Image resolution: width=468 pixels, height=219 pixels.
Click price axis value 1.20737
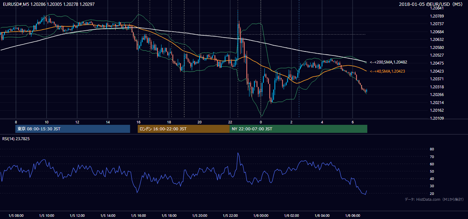coord(437,24)
